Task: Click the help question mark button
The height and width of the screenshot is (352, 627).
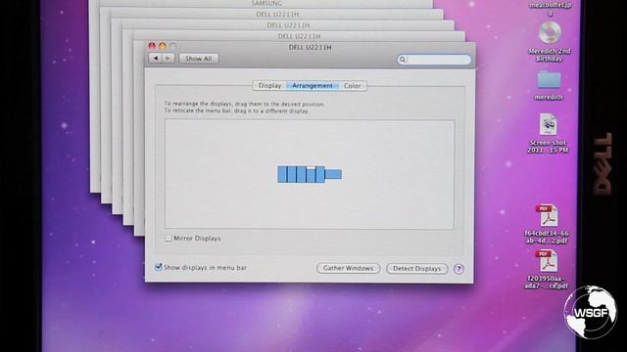Action: (458, 269)
